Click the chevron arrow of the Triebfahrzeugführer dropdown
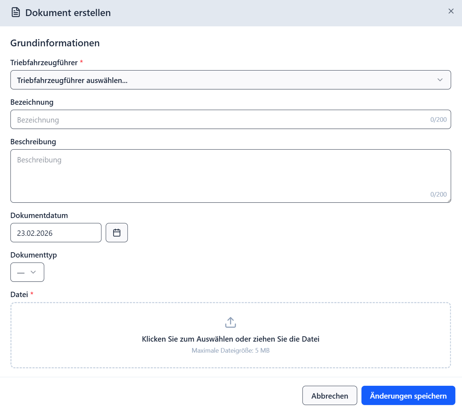The width and height of the screenshot is (462, 410). click(x=440, y=80)
